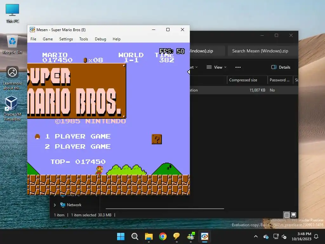Open the taskbar app next to Mesen
Viewport: 325px width, 244px height.
(191, 236)
